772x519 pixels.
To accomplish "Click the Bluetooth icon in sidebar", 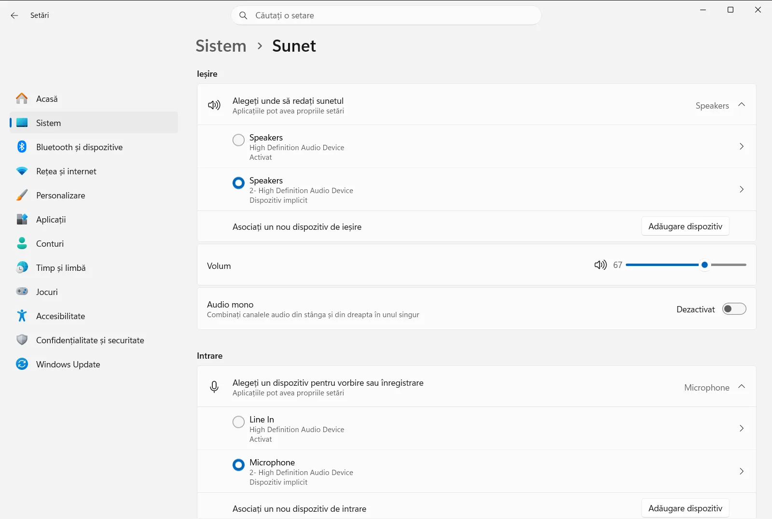I will (x=22, y=147).
